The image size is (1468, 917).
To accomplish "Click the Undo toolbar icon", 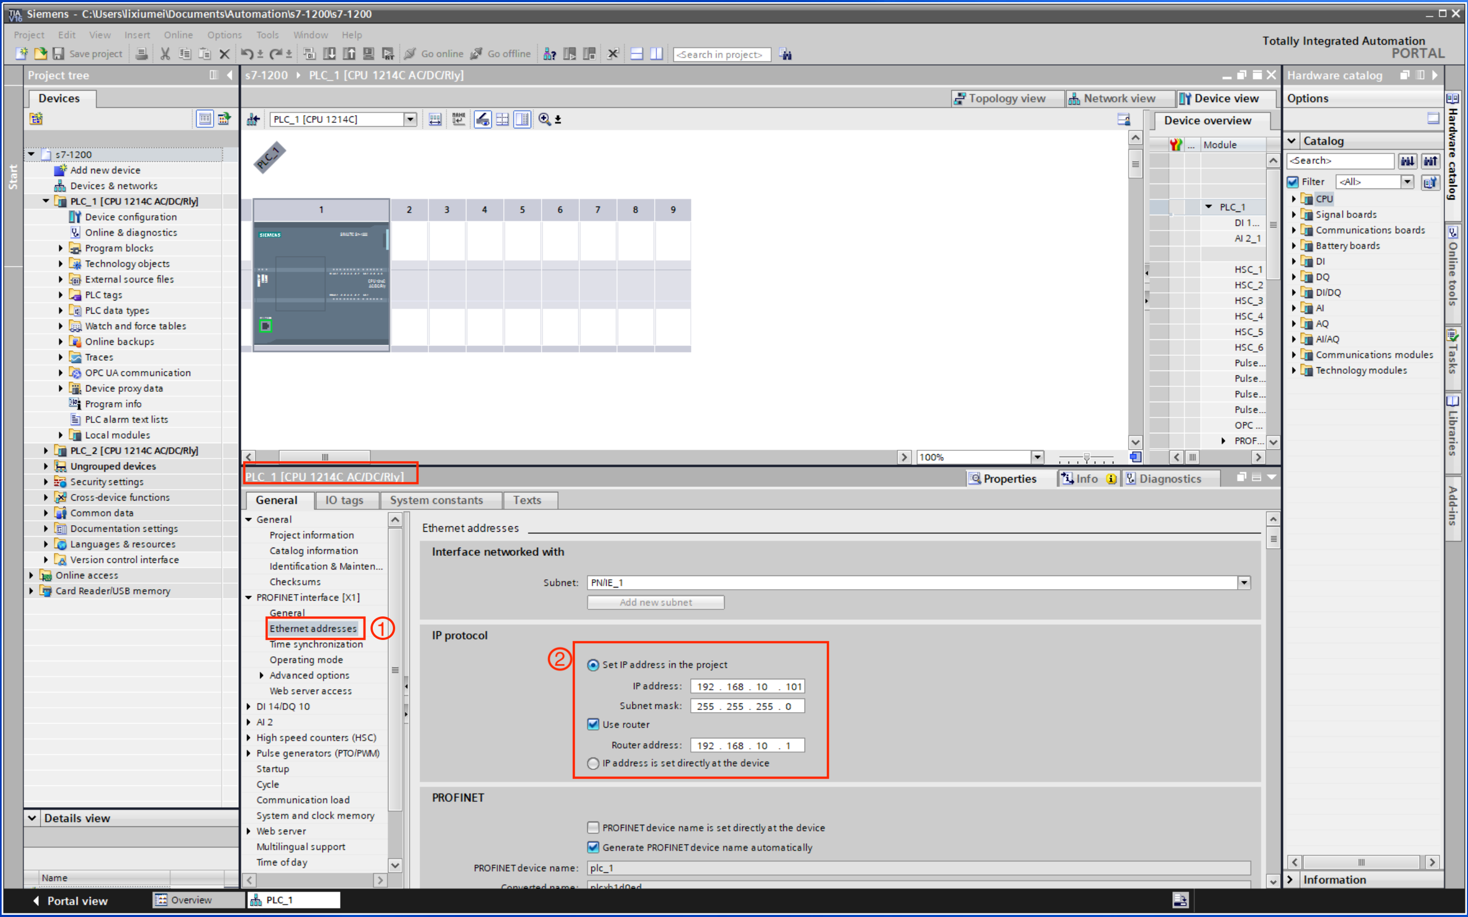I will tap(246, 54).
